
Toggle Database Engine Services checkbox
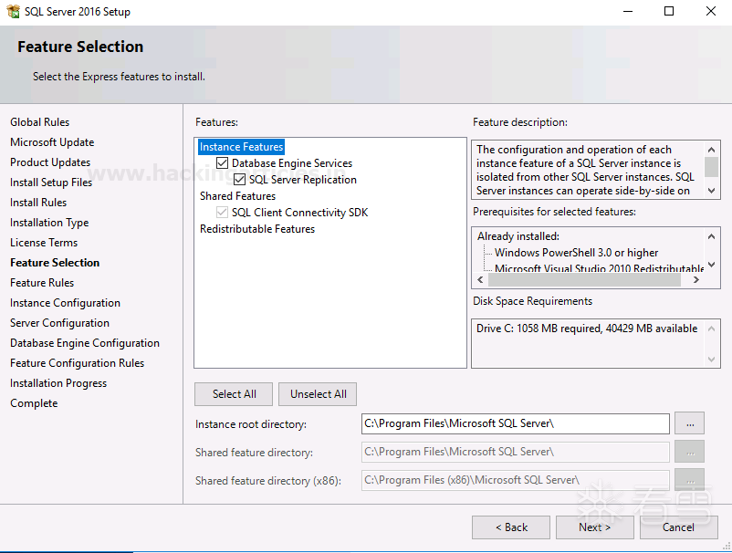click(x=222, y=162)
